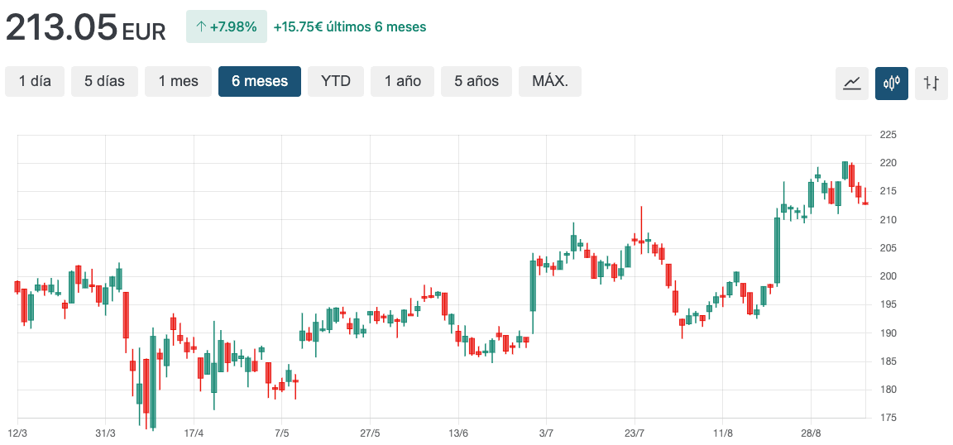Click the green up-arrow in percentage badge
The image size is (953, 445).
(x=200, y=27)
